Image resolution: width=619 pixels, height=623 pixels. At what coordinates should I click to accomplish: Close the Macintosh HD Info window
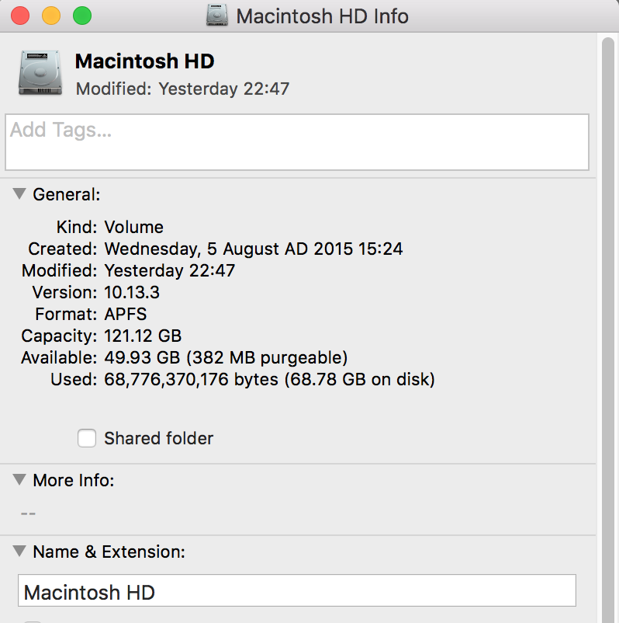coord(20,16)
